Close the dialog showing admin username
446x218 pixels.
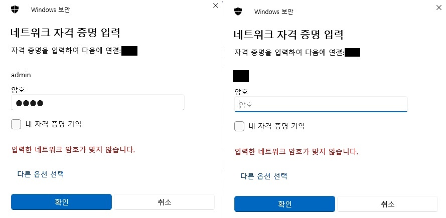tap(216, 6)
